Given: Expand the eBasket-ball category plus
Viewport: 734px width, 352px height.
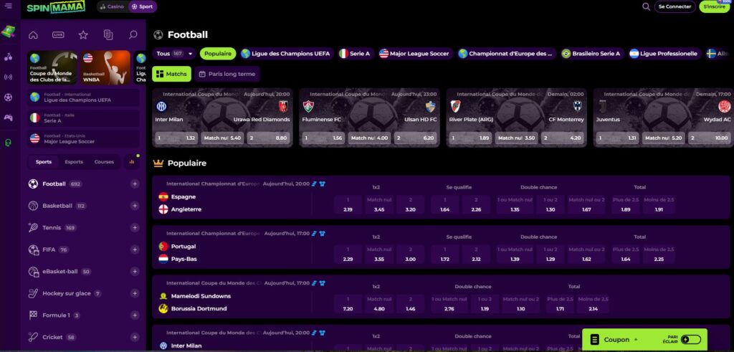Looking at the screenshot, I should [135, 272].
